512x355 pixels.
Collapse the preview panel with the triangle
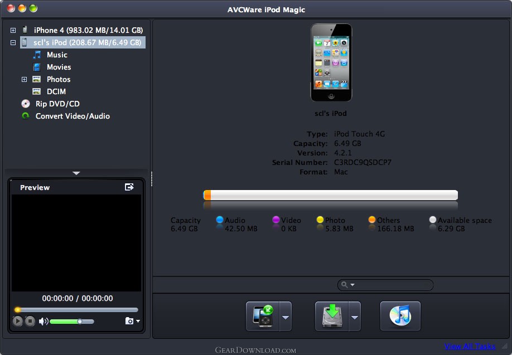76,173
